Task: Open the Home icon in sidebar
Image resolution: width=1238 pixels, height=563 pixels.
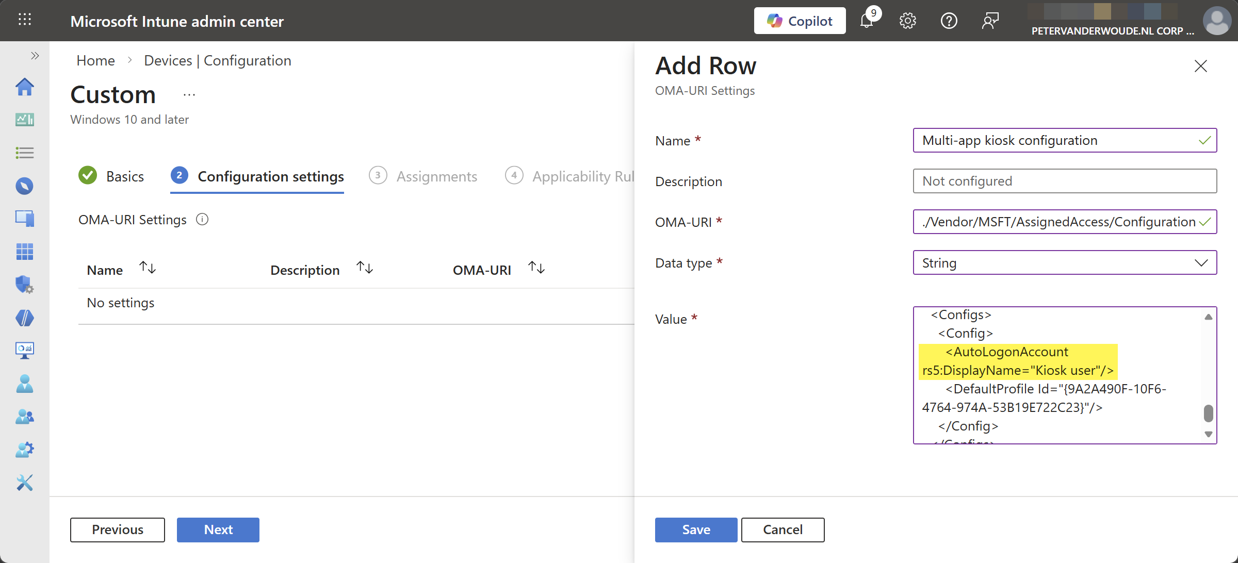Action: [x=24, y=87]
